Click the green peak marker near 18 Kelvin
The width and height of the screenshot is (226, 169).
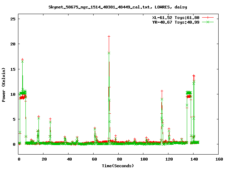pyautogui.click(x=109, y=53)
